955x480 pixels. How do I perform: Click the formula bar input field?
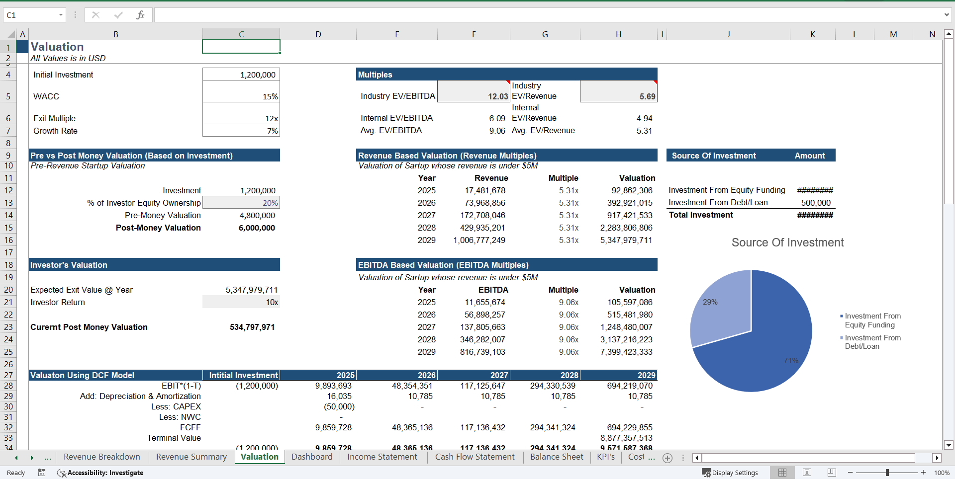tap(547, 15)
